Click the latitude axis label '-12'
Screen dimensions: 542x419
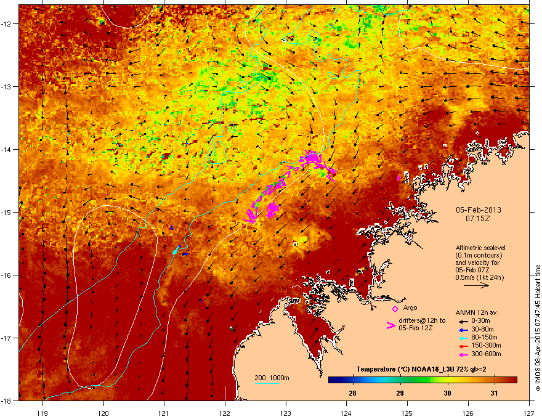6,24
